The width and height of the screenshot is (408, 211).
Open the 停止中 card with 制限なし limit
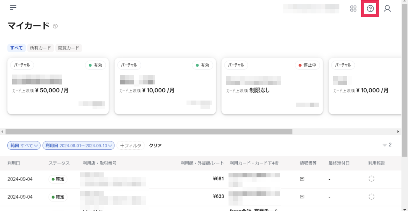pos(272,86)
